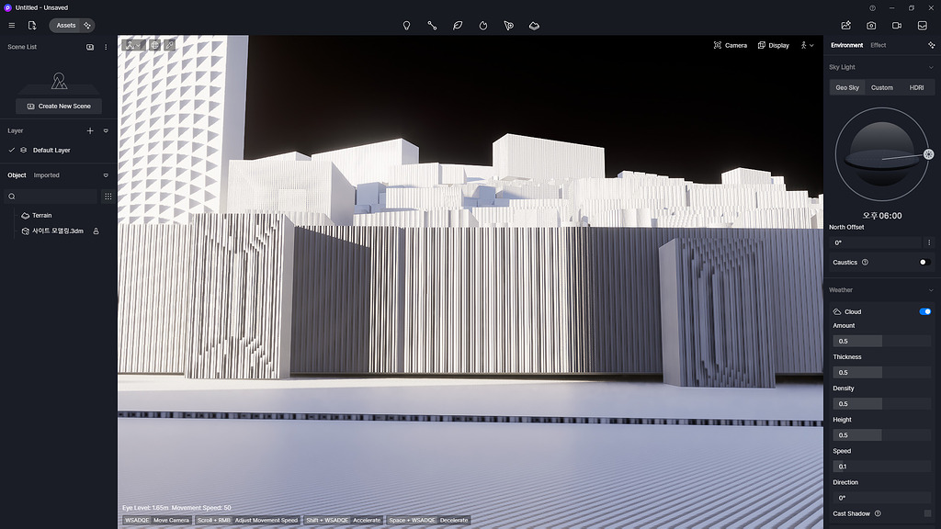Click the help question mark icon
The height and width of the screenshot is (529, 941).
tap(873, 7)
